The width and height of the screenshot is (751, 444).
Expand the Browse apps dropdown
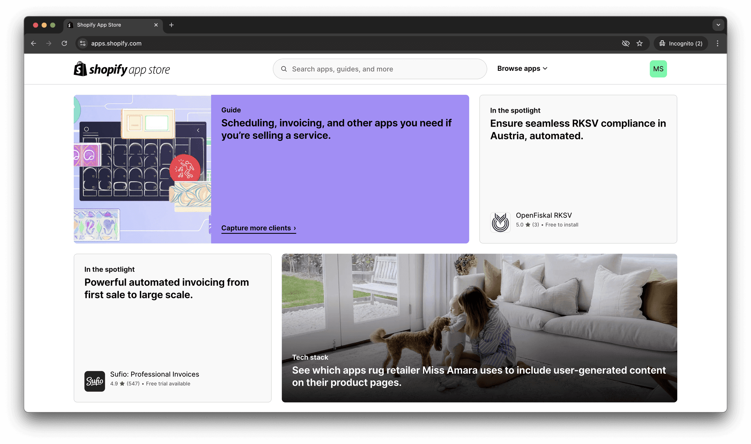pos(522,69)
